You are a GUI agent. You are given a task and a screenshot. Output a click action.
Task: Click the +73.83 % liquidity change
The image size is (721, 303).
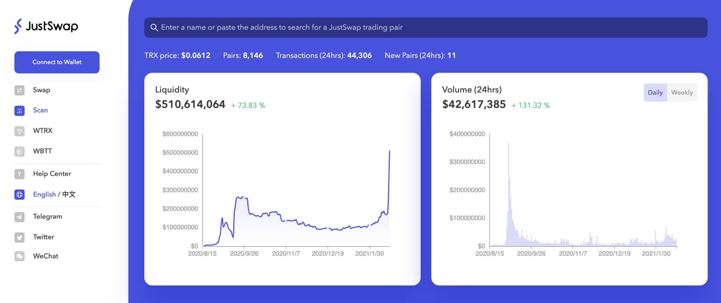[x=248, y=105]
